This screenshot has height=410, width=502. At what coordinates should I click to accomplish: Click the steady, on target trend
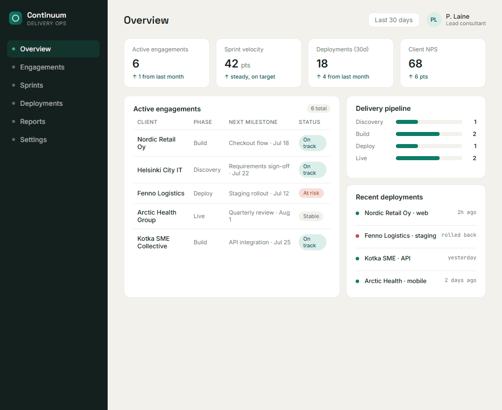coord(249,77)
